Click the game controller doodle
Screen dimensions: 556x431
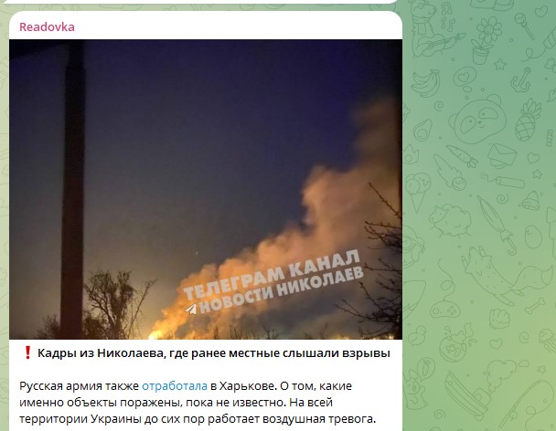444,309
